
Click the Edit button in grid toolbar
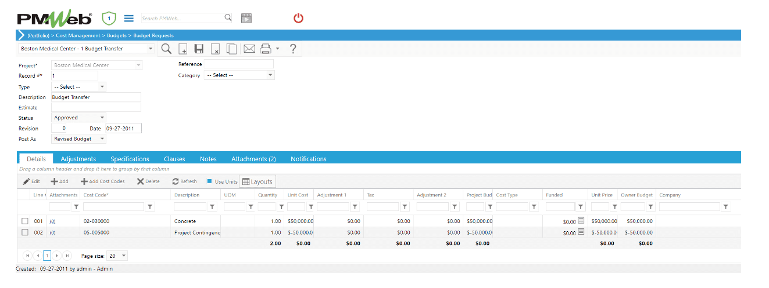pos(31,181)
